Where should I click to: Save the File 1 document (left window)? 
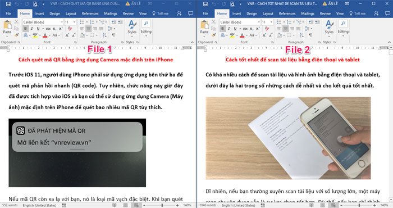coord(8,4)
